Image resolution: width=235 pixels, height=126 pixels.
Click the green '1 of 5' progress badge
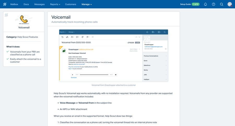click(x=196, y=4)
